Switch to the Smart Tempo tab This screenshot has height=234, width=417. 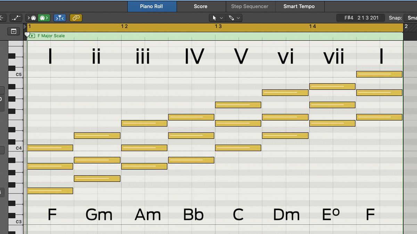[x=299, y=6]
